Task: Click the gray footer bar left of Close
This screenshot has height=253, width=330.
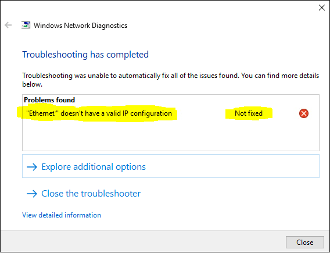Action: (x=143, y=241)
